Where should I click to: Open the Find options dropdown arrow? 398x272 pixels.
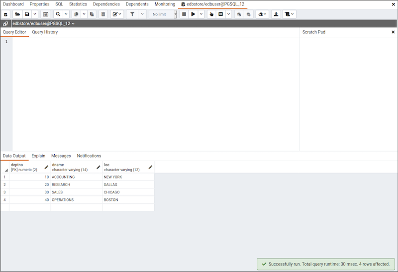click(x=66, y=14)
